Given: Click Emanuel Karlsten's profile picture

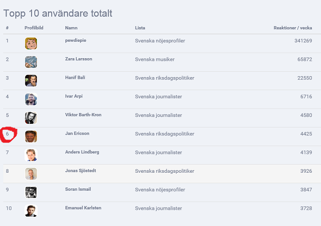Looking at the screenshot, I should pyautogui.click(x=31, y=211).
